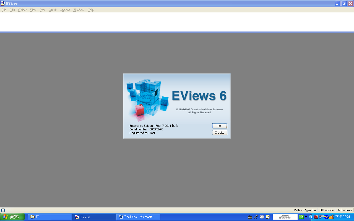The height and width of the screenshot is (221, 354).
Task: Open the Quick menu
Action: coord(53,10)
